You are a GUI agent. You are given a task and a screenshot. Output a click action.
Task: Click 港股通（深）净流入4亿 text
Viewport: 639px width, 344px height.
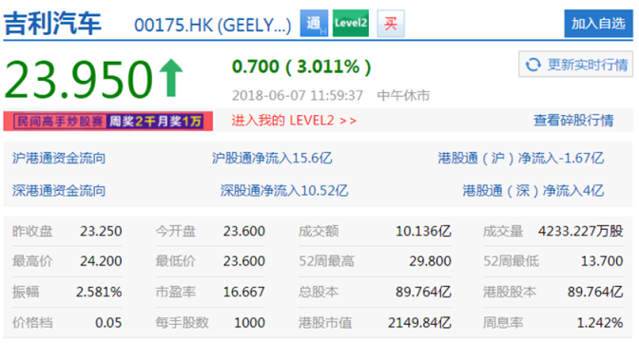pyautogui.click(x=533, y=190)
